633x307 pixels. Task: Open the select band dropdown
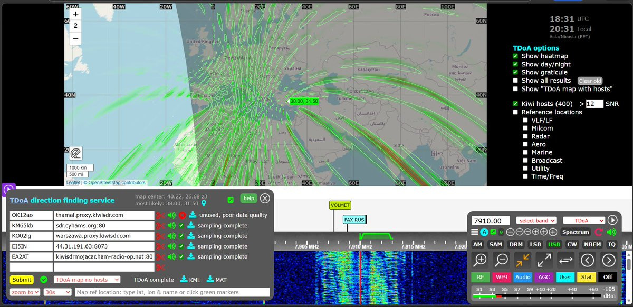pyautogui.click(x=536, y=220)
